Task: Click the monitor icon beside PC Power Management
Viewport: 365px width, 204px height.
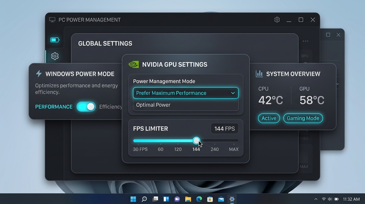Action: tap(52, 20)
